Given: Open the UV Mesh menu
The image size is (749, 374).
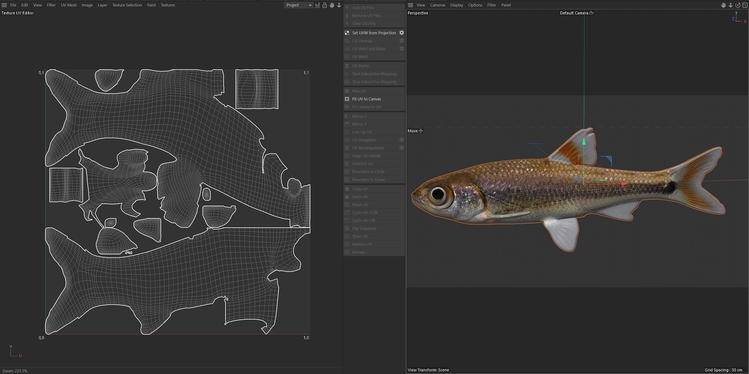Looking at the screenshot, I should [x=69, y=5].
